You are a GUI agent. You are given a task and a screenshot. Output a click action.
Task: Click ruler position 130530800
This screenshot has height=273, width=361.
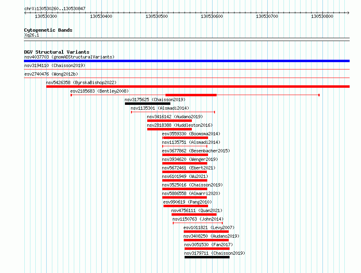tap(322, 16)
